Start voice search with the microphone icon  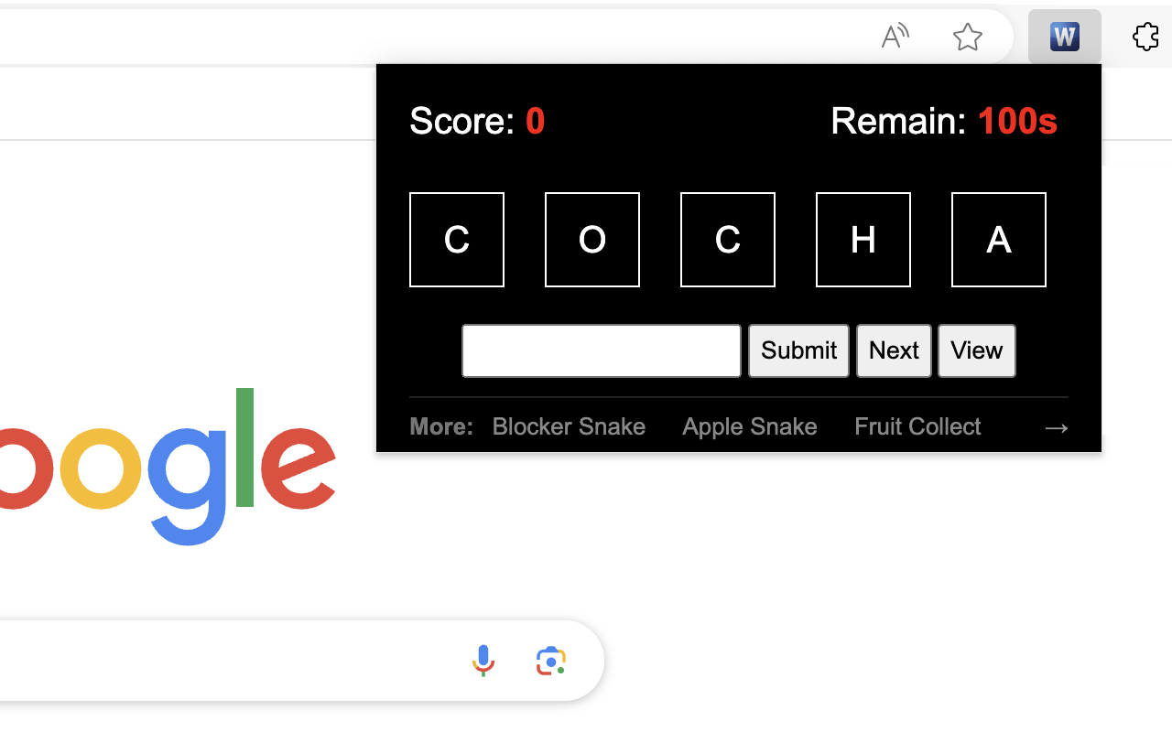click(x=483, y=660)
